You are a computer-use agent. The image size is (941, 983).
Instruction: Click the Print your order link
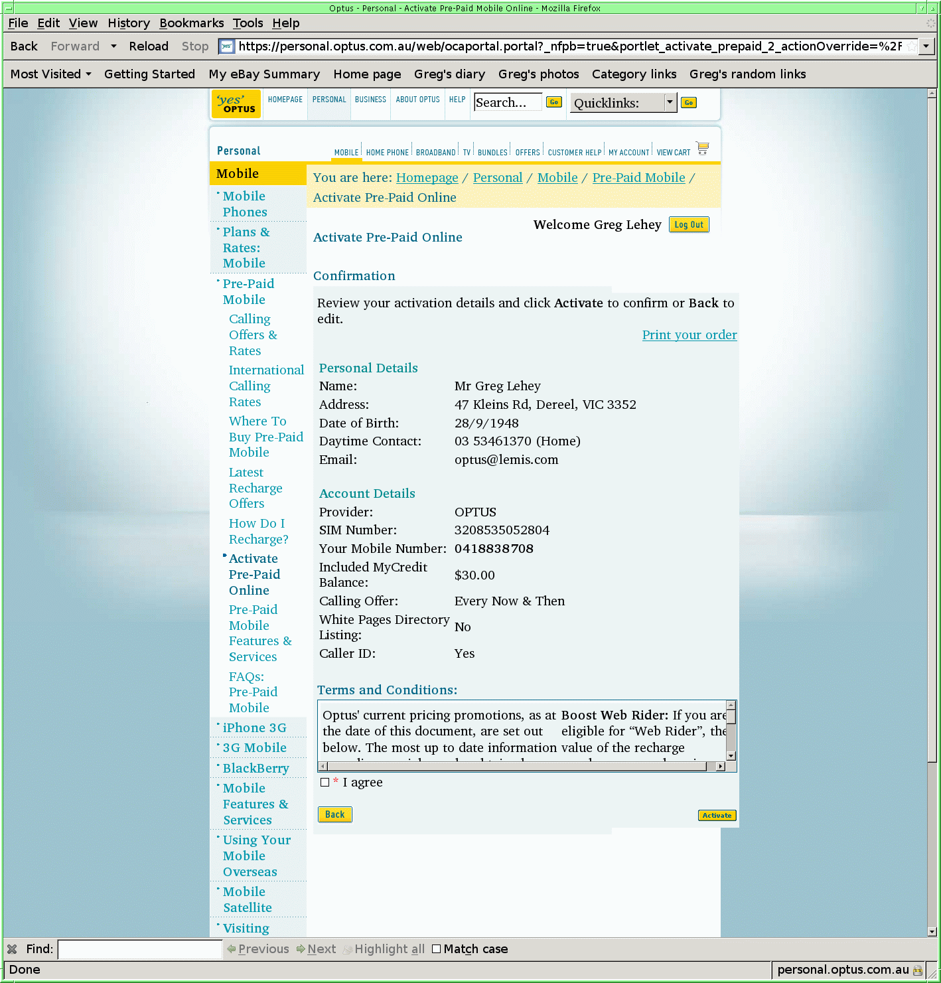[x=689, y=335]
